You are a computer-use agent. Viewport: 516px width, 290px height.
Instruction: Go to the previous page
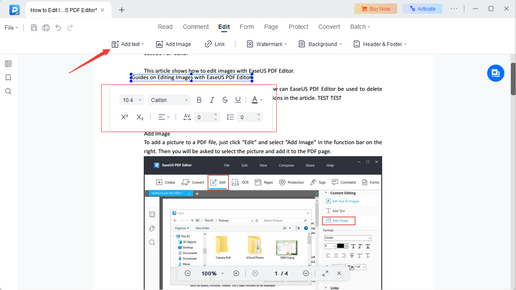click(x=255, y=273)
